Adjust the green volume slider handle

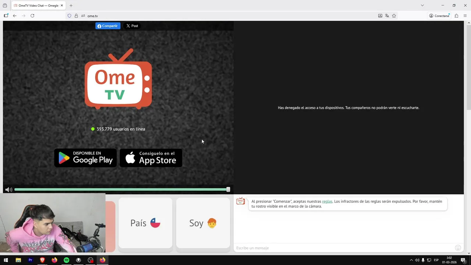coord(228,190)
